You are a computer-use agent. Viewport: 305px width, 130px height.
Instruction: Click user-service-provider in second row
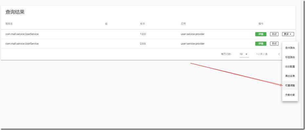point(193,44)
